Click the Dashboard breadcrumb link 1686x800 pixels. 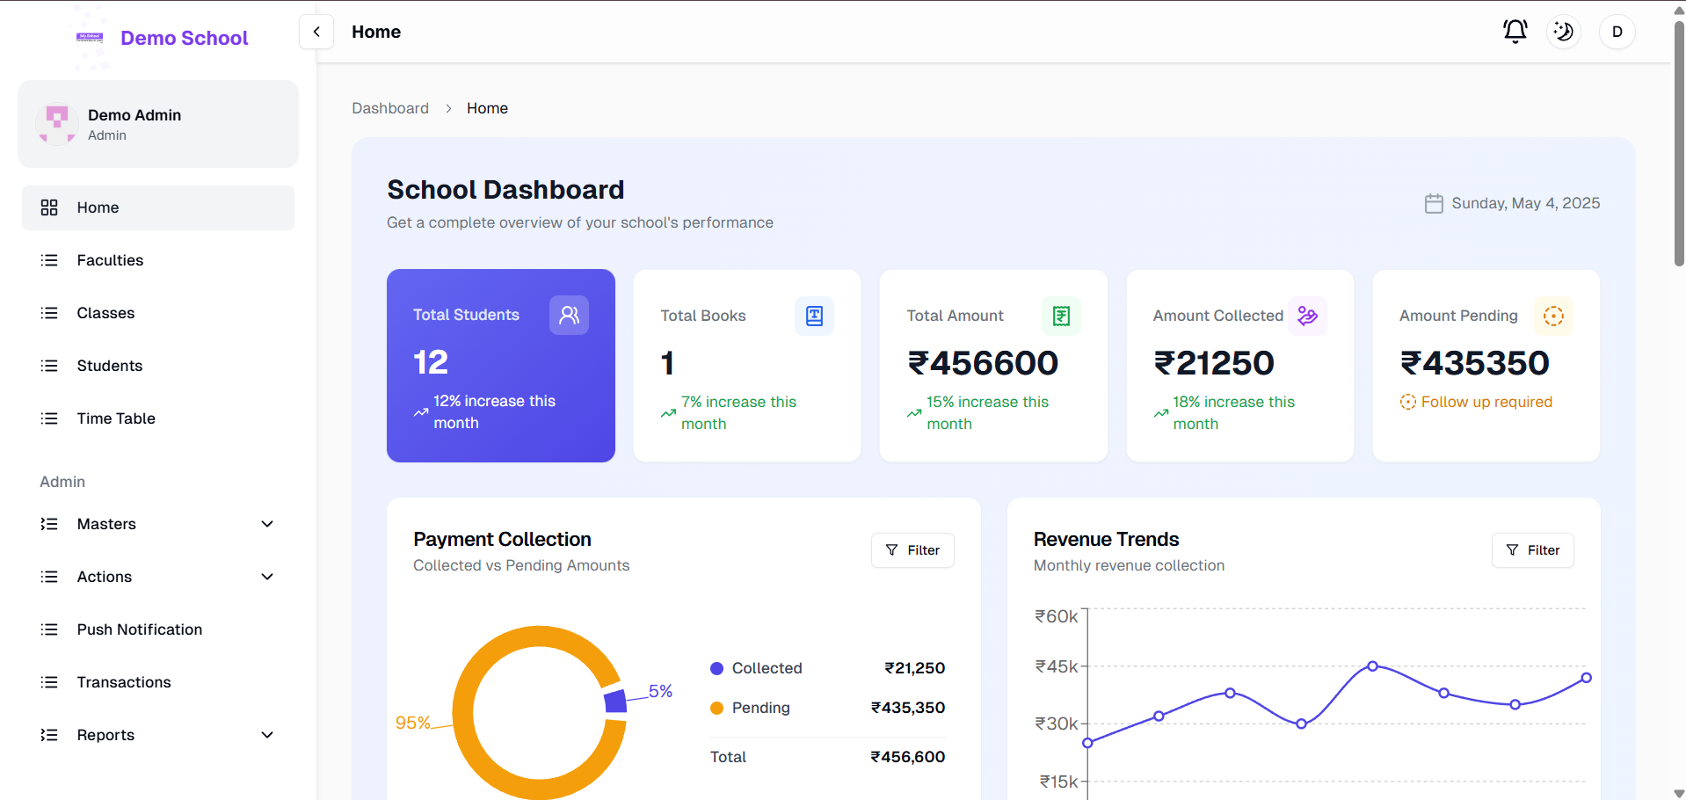tap(390, 108)
